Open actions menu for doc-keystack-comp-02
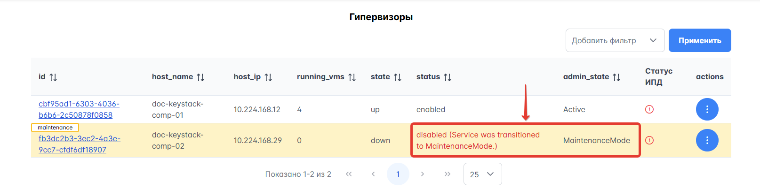Viewport: 760px width, 189px height. pyautogui.click(x=707, y=140)
